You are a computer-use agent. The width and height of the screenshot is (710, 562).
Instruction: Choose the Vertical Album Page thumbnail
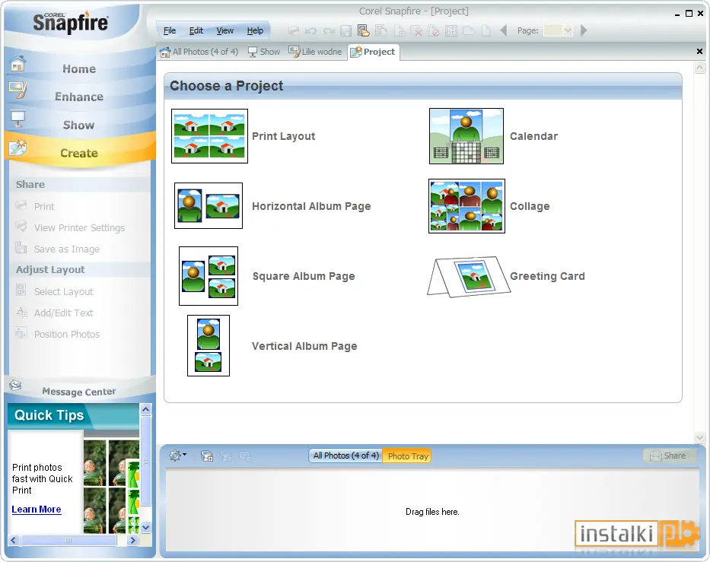click(209, 346)
